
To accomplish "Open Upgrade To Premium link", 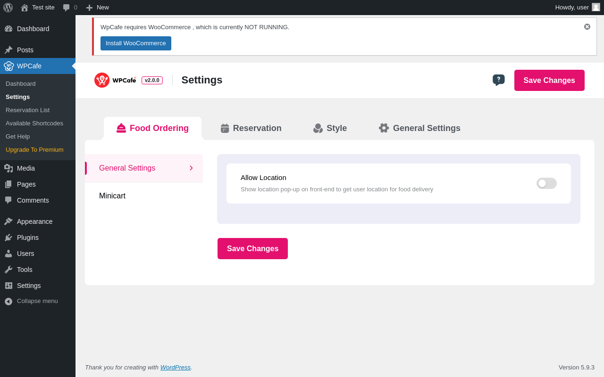I will [34, 150].
